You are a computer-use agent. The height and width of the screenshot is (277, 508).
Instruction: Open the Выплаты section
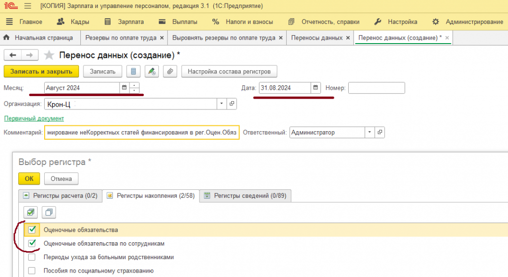coord(185,22)
